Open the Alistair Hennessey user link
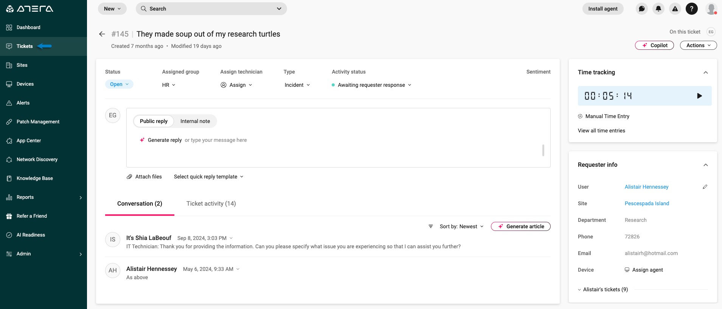 tap(646, 187)
